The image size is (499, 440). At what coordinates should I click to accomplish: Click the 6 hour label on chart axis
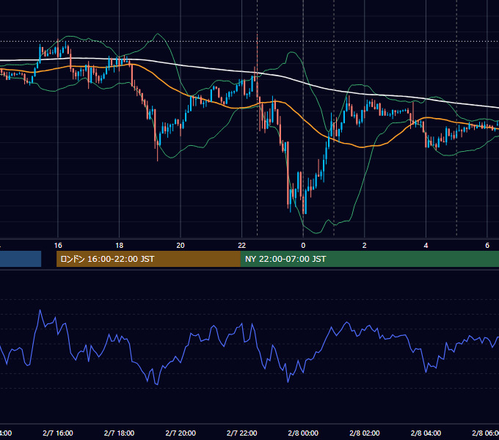click(487, 246)
